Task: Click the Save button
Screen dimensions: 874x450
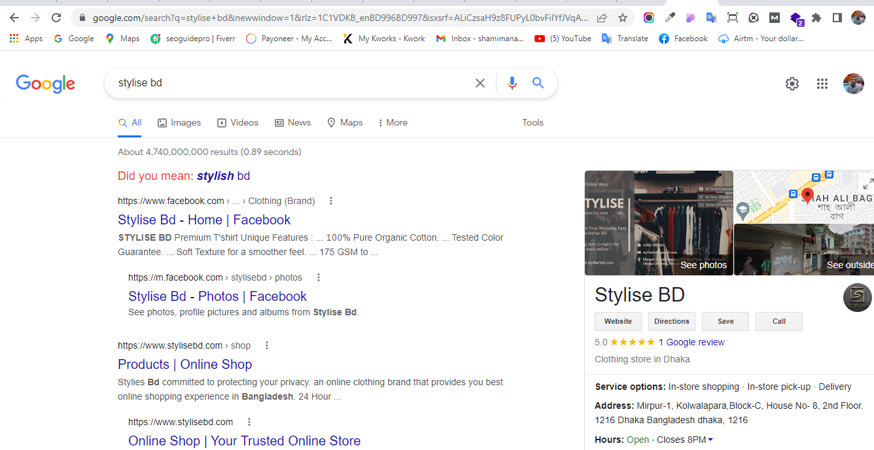Action: coord(725,321)
